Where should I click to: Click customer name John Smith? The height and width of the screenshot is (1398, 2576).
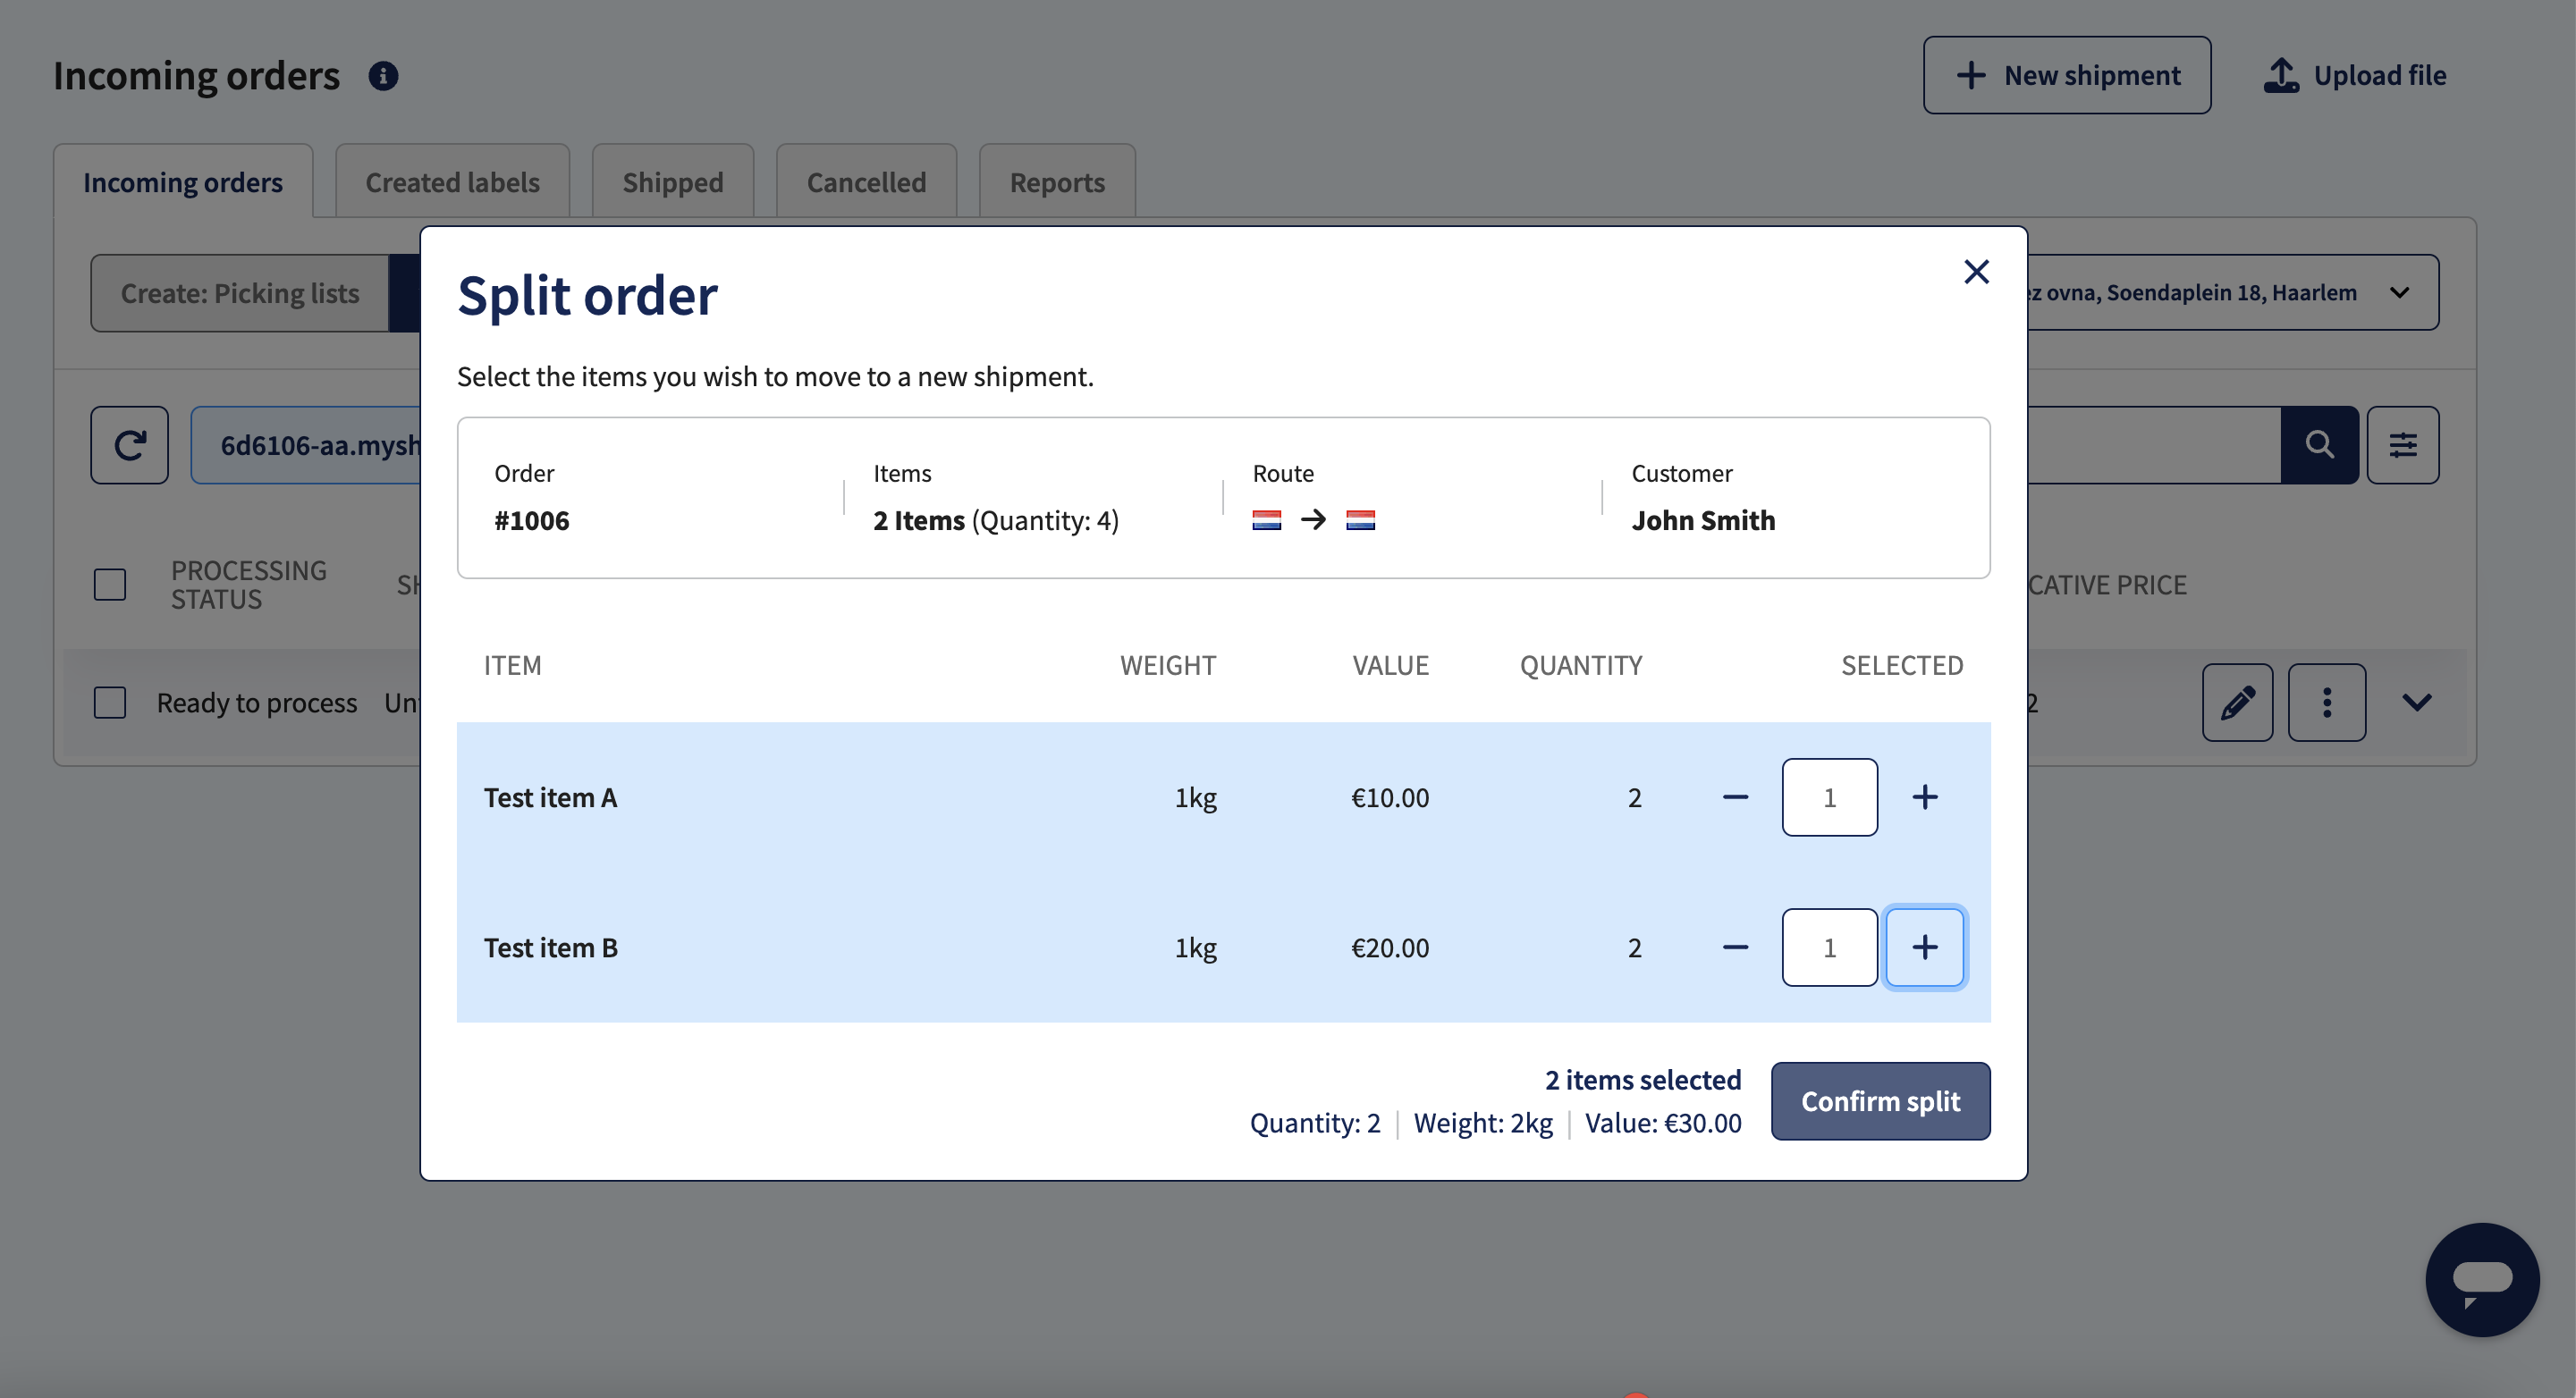[1703, 520]
